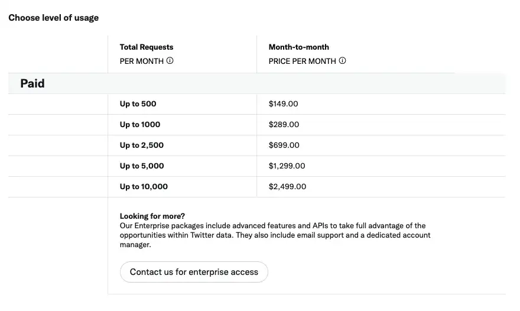Click the Total Requests column header

tap(147, 47)
